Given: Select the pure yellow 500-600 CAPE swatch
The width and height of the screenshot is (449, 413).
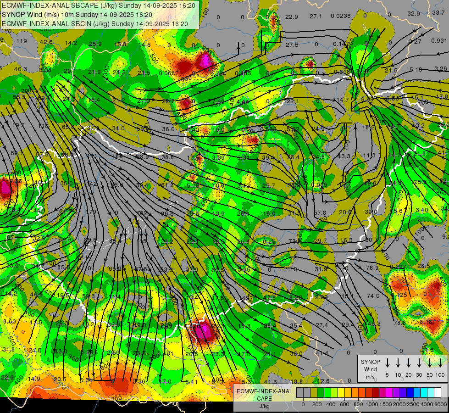Looking at the screenshot, I should (341, 392).
